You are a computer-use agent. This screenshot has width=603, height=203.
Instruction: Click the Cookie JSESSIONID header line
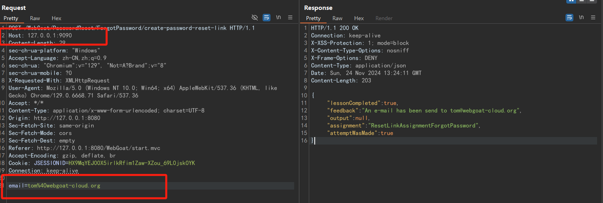[102, 163]
